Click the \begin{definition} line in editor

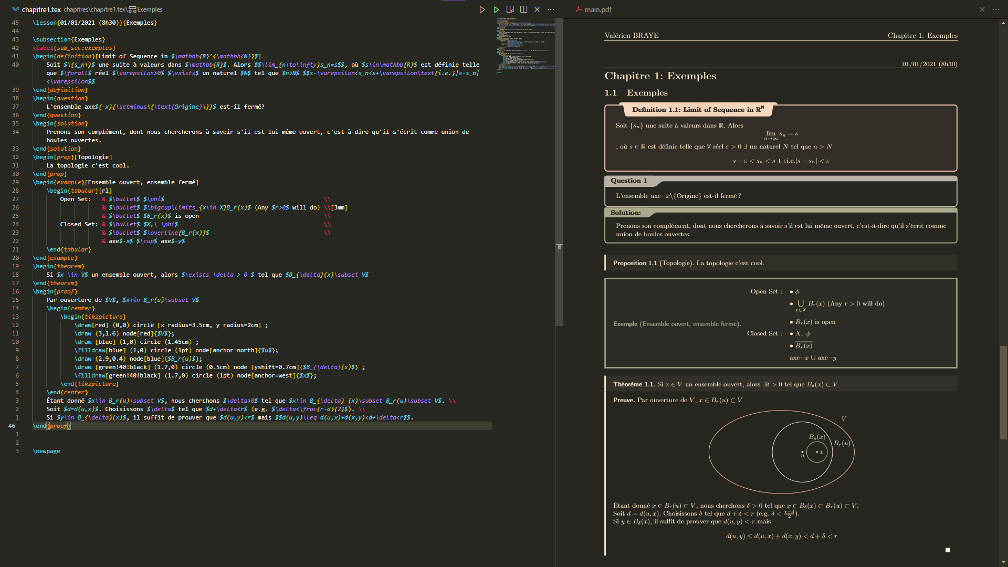147,56
